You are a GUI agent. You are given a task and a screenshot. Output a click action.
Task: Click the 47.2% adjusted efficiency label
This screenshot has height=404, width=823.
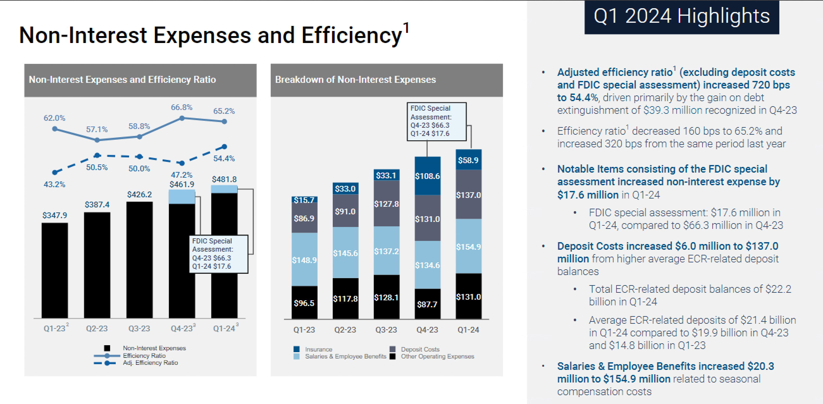[182, 175]
